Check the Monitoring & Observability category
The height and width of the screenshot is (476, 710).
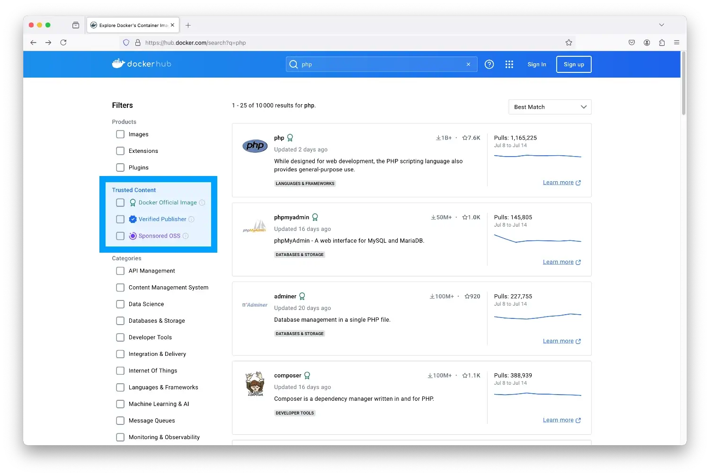pyautogui.click(x=120, y=437)
